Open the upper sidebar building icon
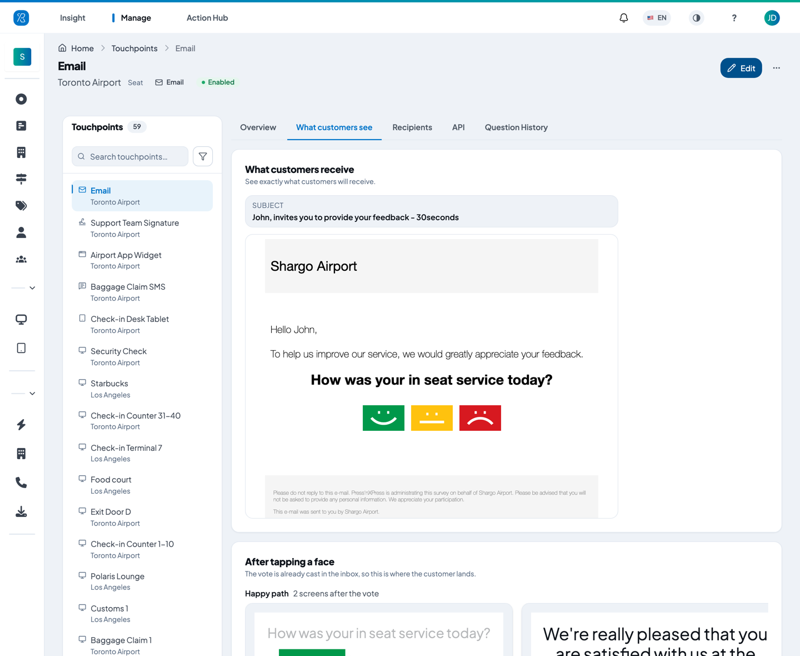Screen dimensions: 800x656 [21, 152]
